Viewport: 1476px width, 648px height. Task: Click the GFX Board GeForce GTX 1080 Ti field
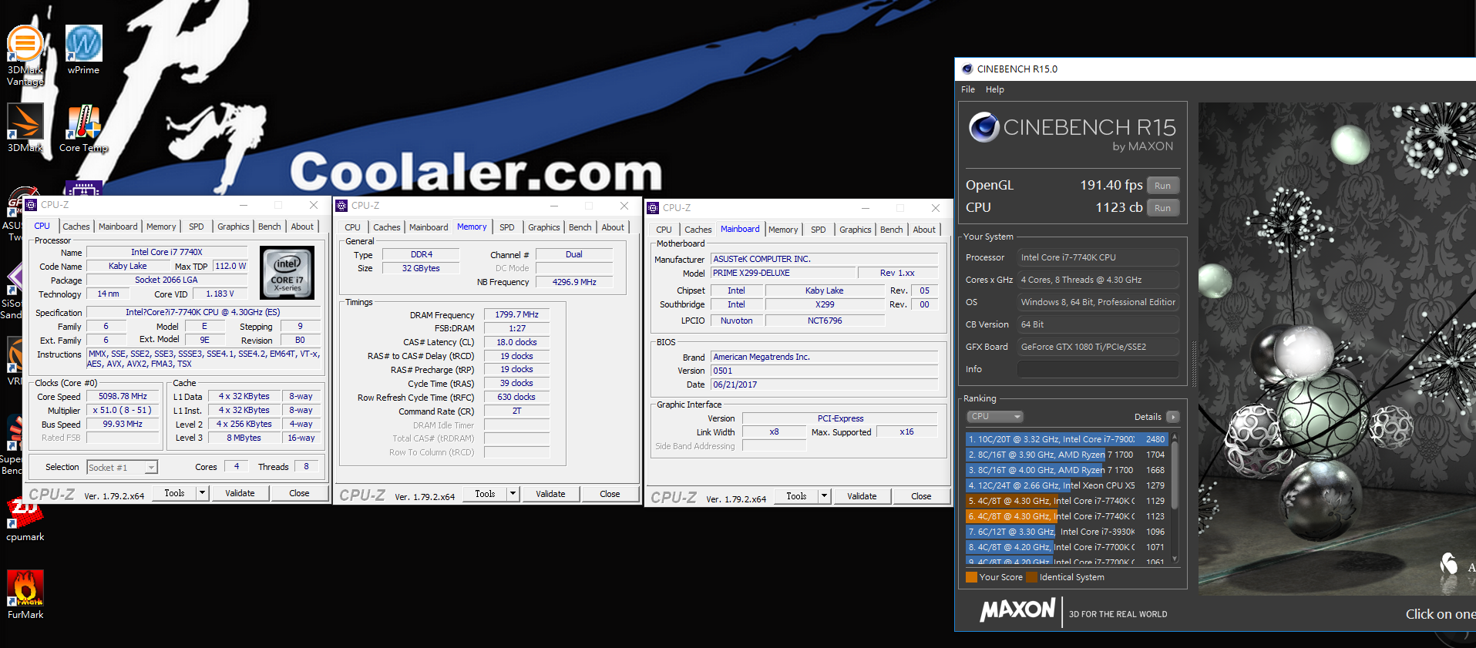pyautogui.click(x=1098, y=347)
